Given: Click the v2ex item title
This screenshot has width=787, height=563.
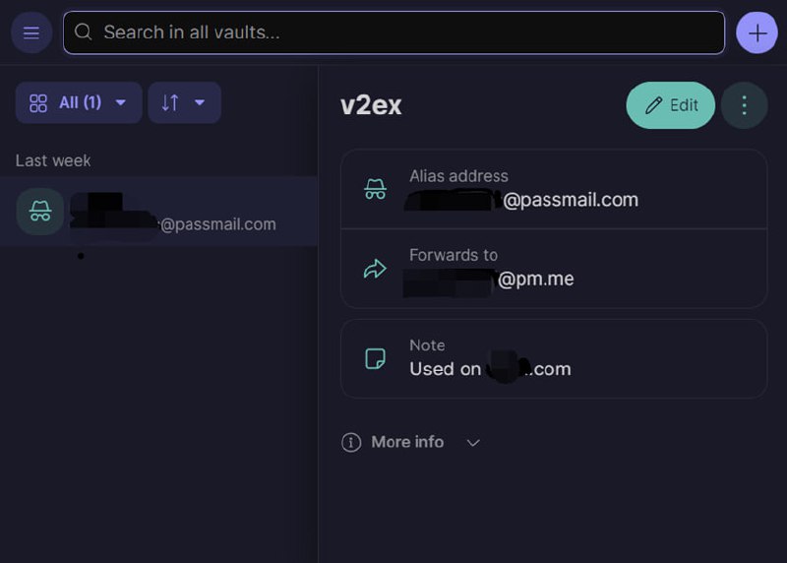Looking at the screenshot, I should pos(371,105).
